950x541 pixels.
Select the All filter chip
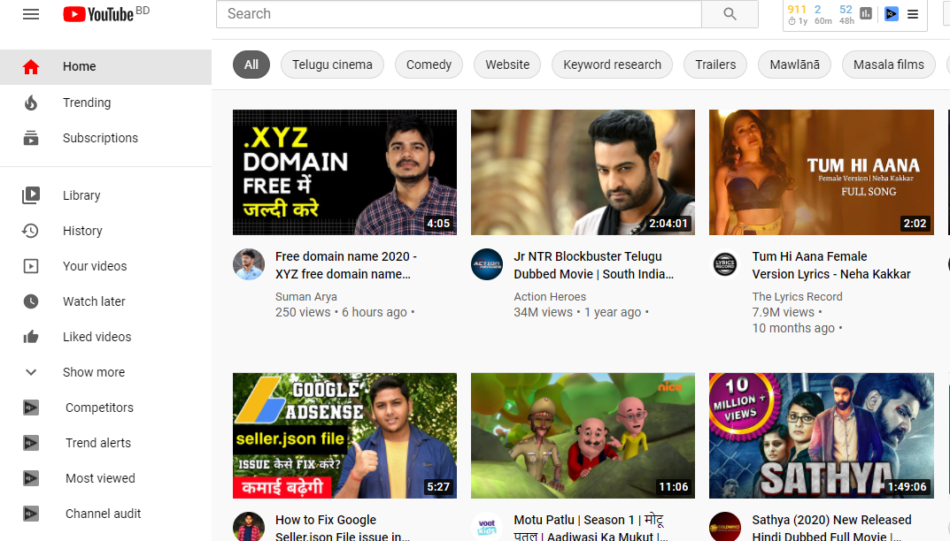click(x=251, y=65)
